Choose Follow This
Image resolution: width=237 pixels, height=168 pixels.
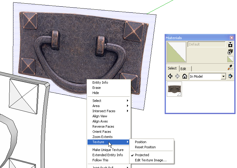coord(109,160)
